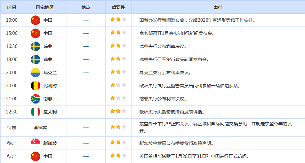Viewport: 305px width, 163px height.
Task: Select the 国家地区 column header
Action: point(45,7)
